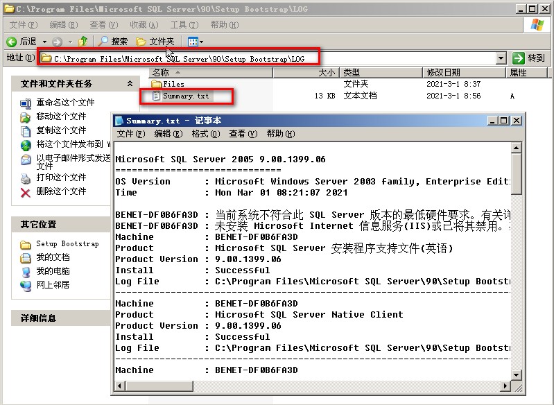Click the rename this file (重命名这个文件) icon
Image resolution: width=554 pixels, height=405 pixels.
pyautogui.click(x=26, y=103)
